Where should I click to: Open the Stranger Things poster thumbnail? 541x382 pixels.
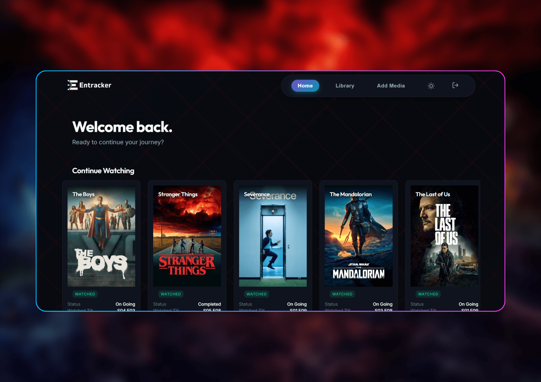[x=187, y=236]
